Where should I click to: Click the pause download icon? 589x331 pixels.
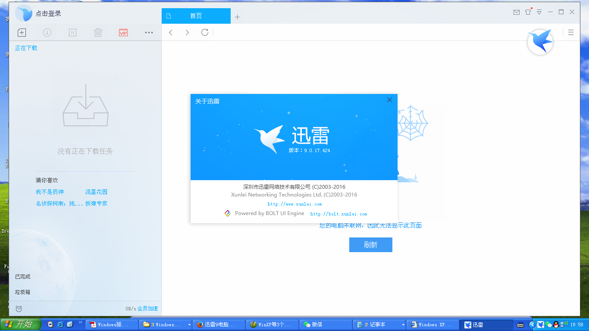click(x=72, y=32)
